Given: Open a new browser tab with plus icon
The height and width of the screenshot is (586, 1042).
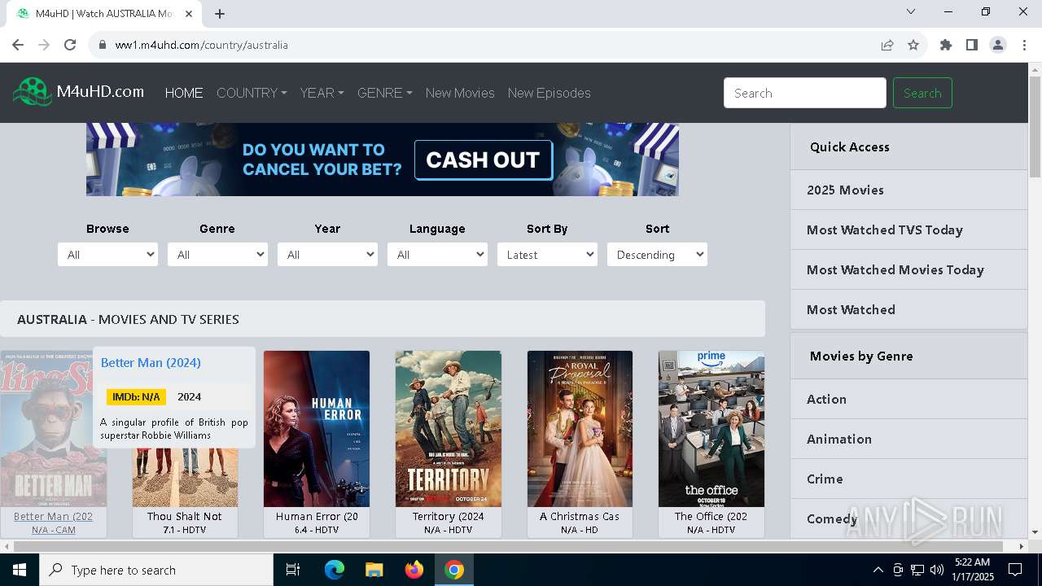Looking at the screenshot, I should (220, 14).
